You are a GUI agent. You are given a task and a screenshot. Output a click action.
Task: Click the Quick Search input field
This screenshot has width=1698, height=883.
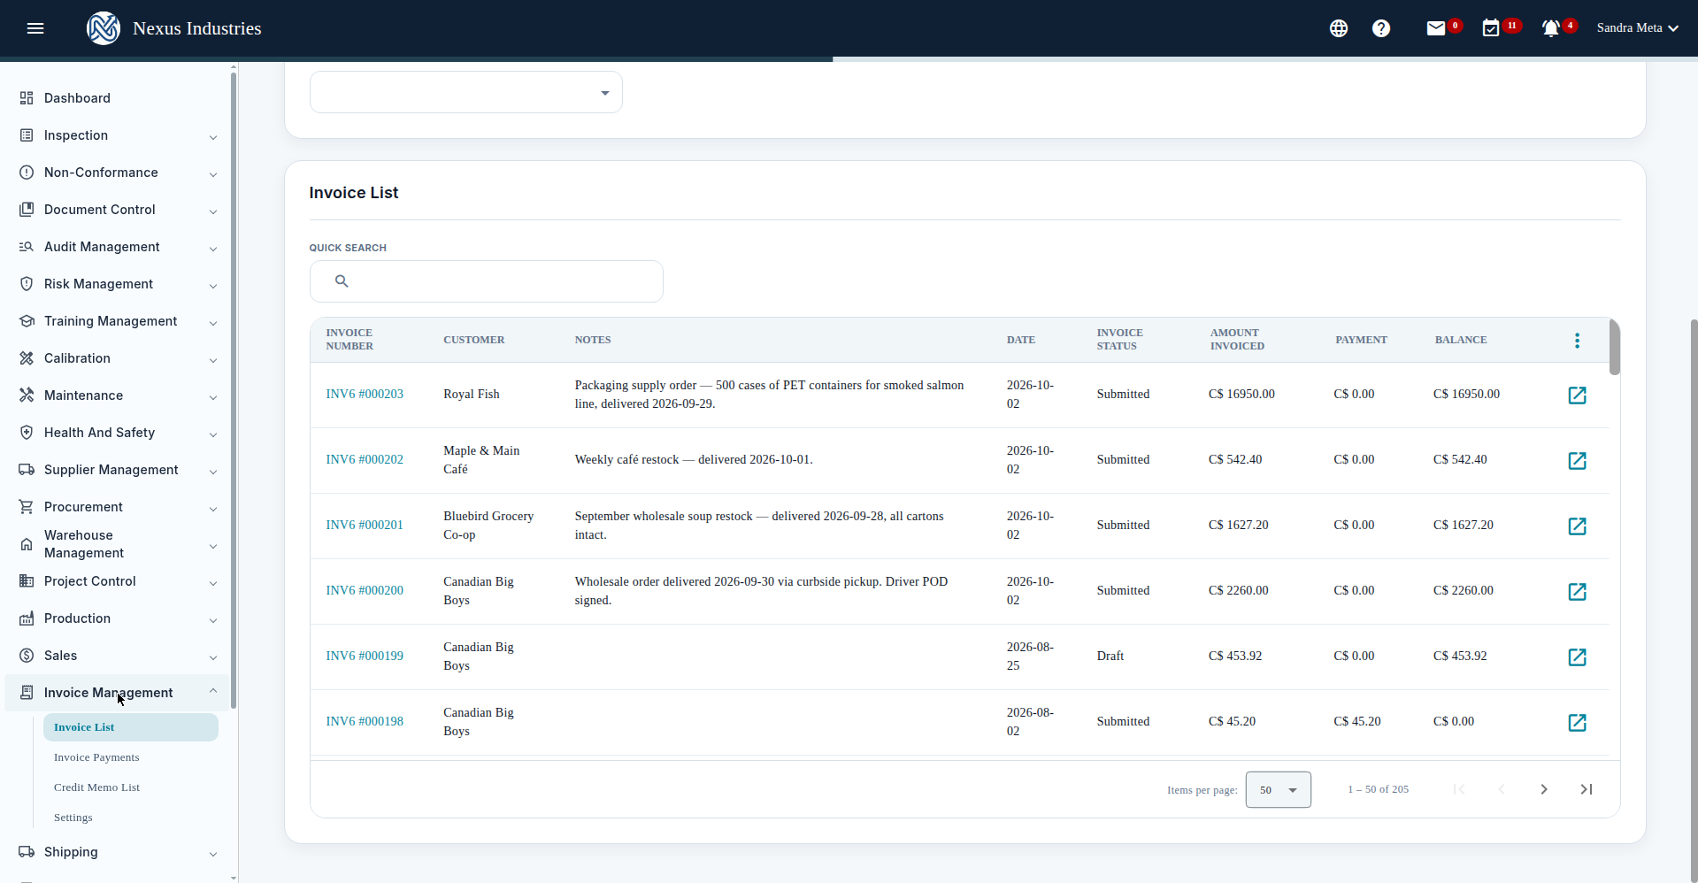click(487, 281)
